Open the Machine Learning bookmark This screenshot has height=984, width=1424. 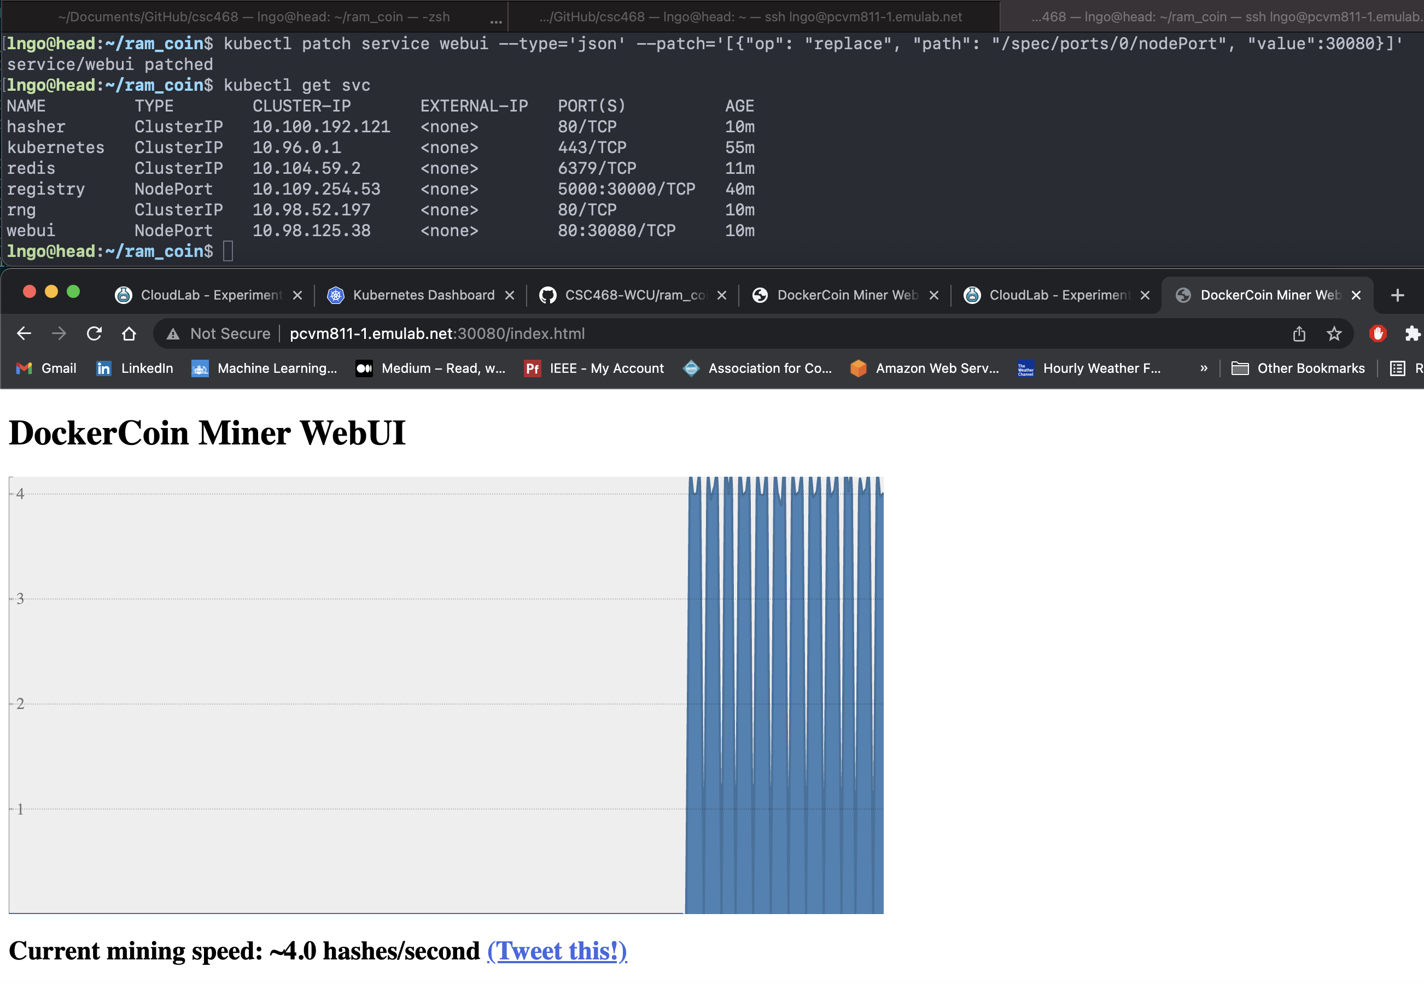(x=264, y=368)
